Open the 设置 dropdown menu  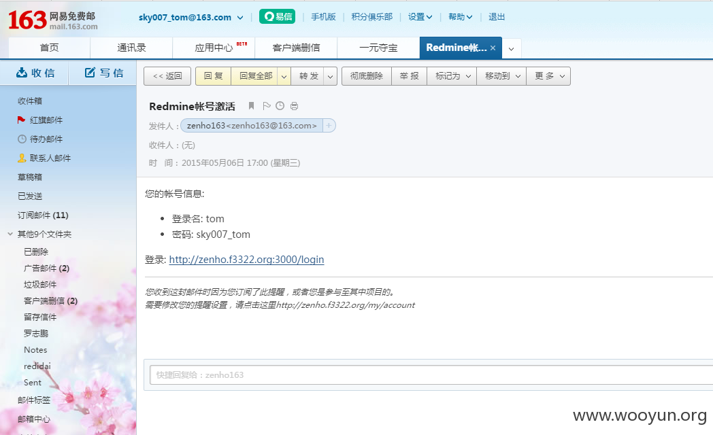[420, 17]
